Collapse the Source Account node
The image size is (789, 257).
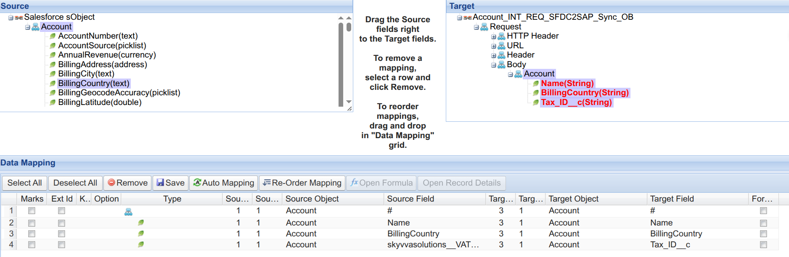point(28,27)
